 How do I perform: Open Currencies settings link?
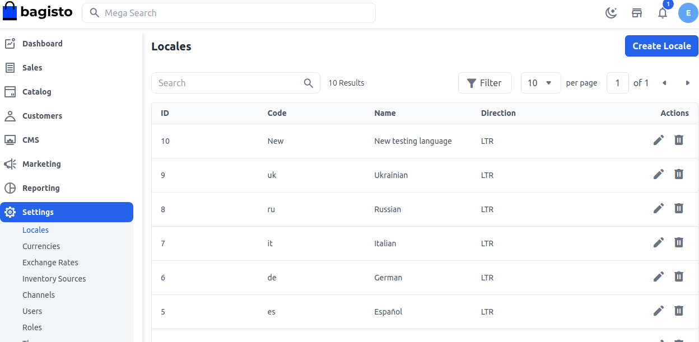click(41, 246)
